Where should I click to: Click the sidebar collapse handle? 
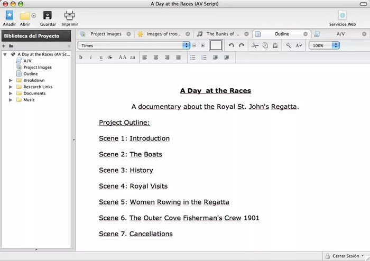(74, 140)
